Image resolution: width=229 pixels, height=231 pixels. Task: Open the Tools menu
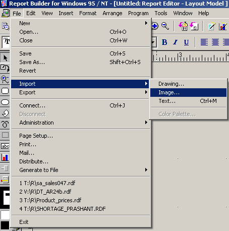pos(161,13)
